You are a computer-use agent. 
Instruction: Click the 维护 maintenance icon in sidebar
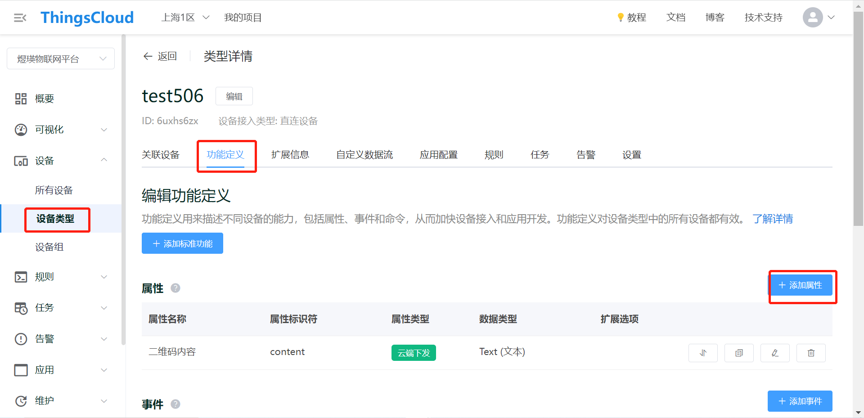tap(21, 401)
